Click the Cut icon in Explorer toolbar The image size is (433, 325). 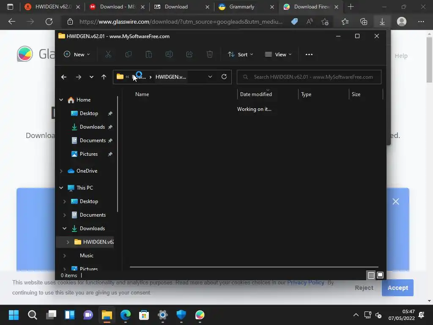click(x=108, y=55)
